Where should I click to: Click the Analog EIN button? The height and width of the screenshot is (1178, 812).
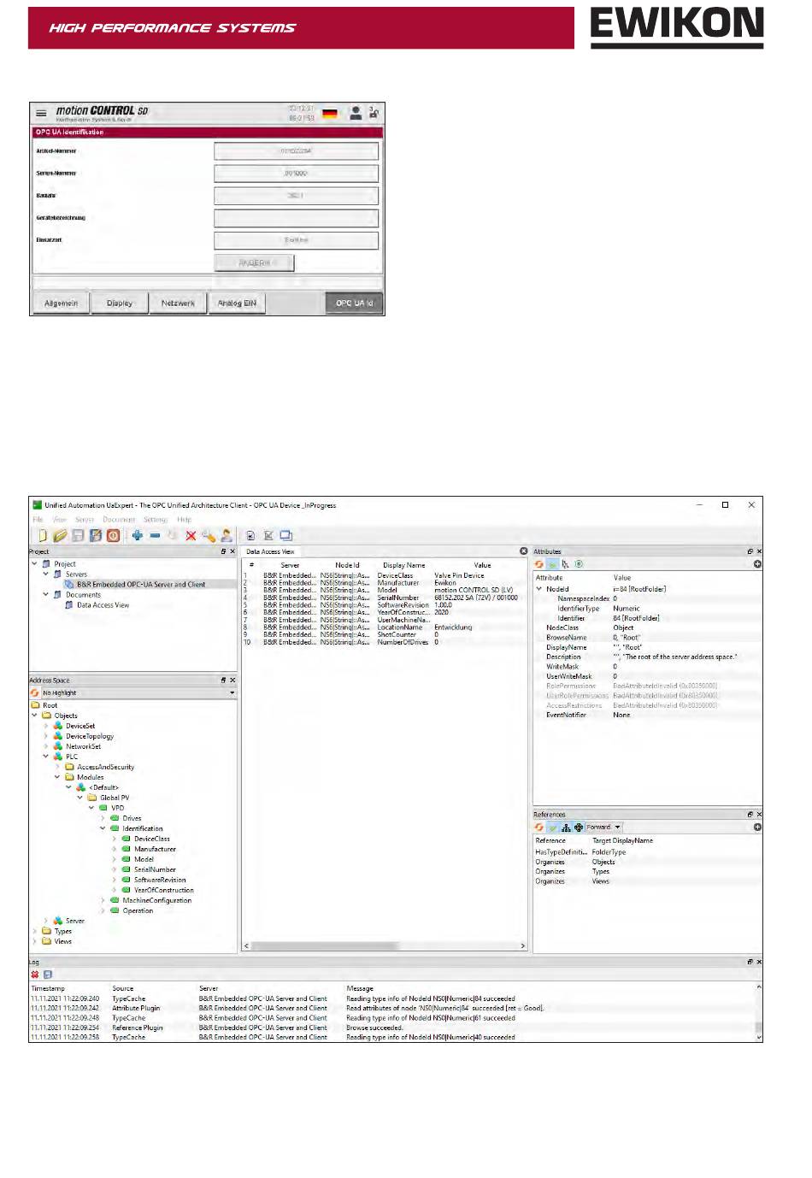(237, 303)
